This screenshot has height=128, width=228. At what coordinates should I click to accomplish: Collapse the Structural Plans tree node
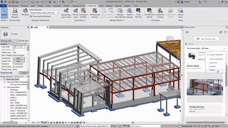(5, 87)
